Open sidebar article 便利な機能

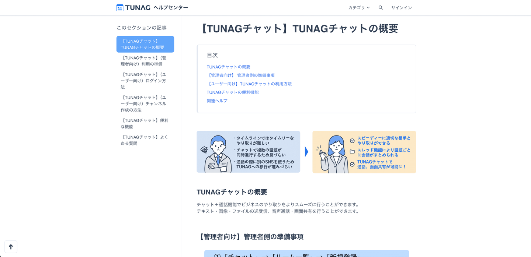point(145,123)
